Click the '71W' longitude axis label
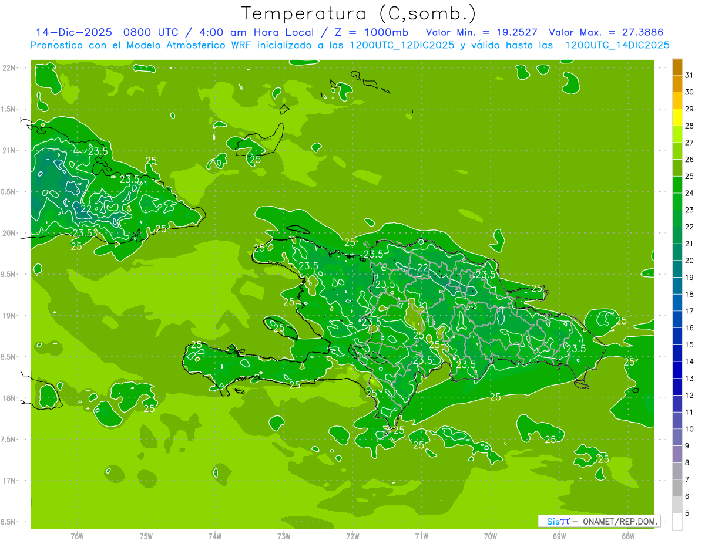The image size is (705, 544). [x=421, y=536]
